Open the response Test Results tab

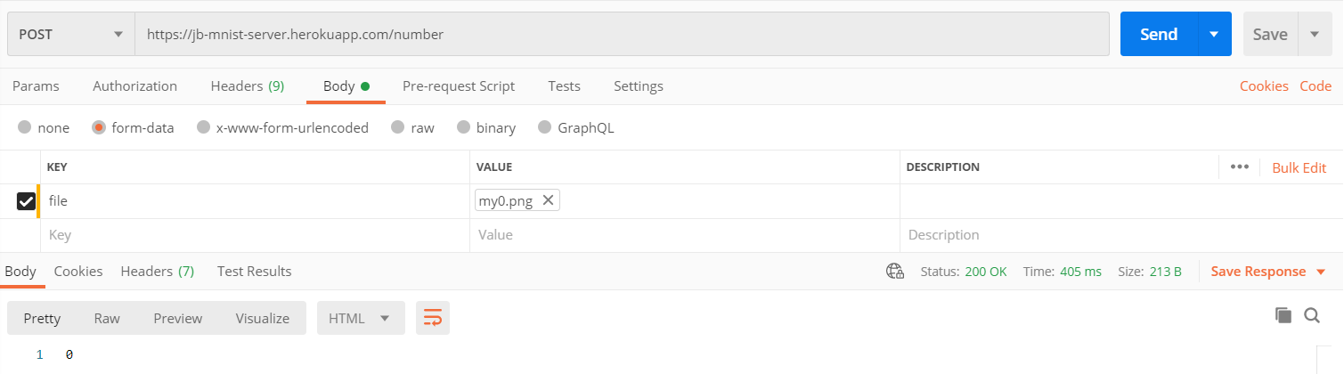[254, 271]
